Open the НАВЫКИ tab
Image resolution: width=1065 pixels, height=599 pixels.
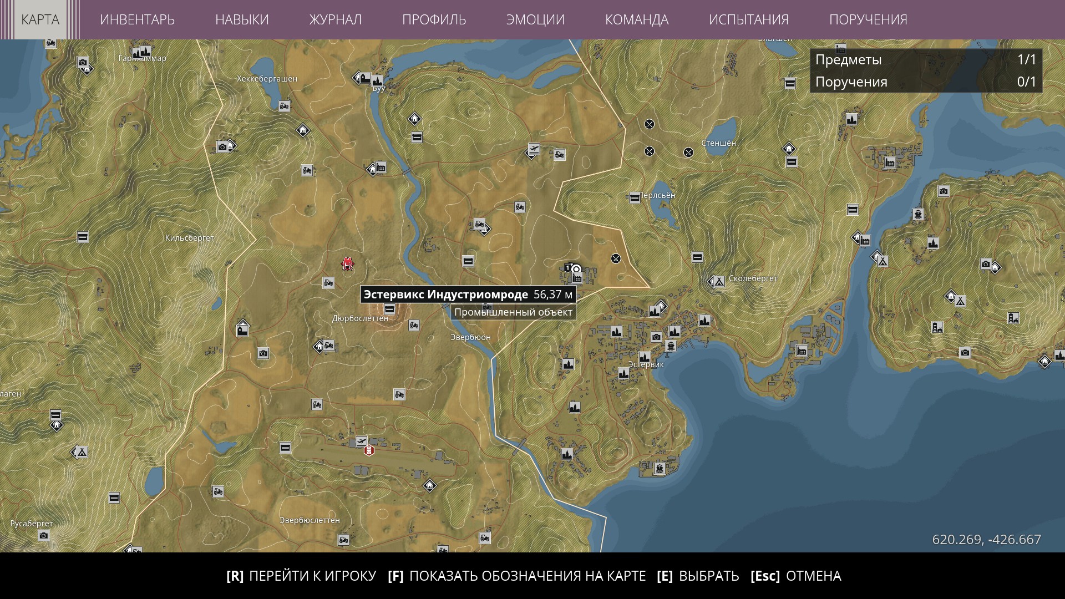pyautogui.click(x=242, y=19)
